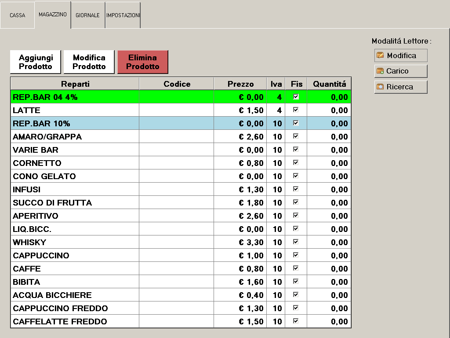Toggle Fis checkbox for CAPPUCCINO FREDDO
This screenshot has width=450, height=338.
[296, 308]
